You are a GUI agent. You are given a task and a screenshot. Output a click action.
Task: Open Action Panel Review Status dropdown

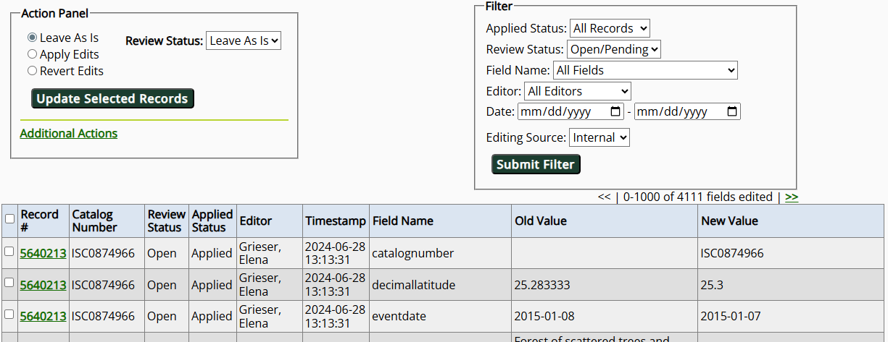[244, 40]
